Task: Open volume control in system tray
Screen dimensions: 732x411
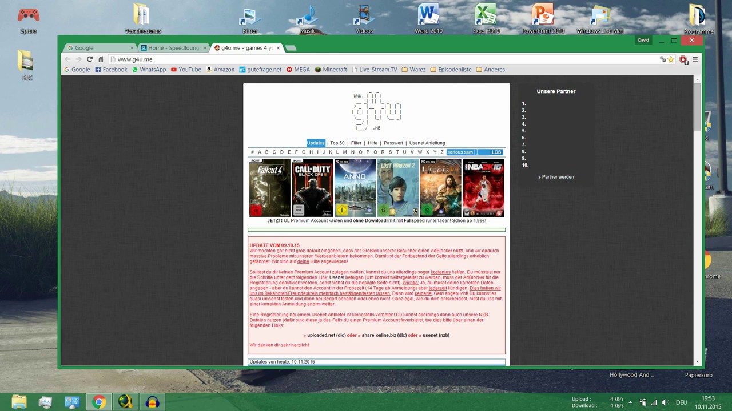Action: [x=665, y=402]
